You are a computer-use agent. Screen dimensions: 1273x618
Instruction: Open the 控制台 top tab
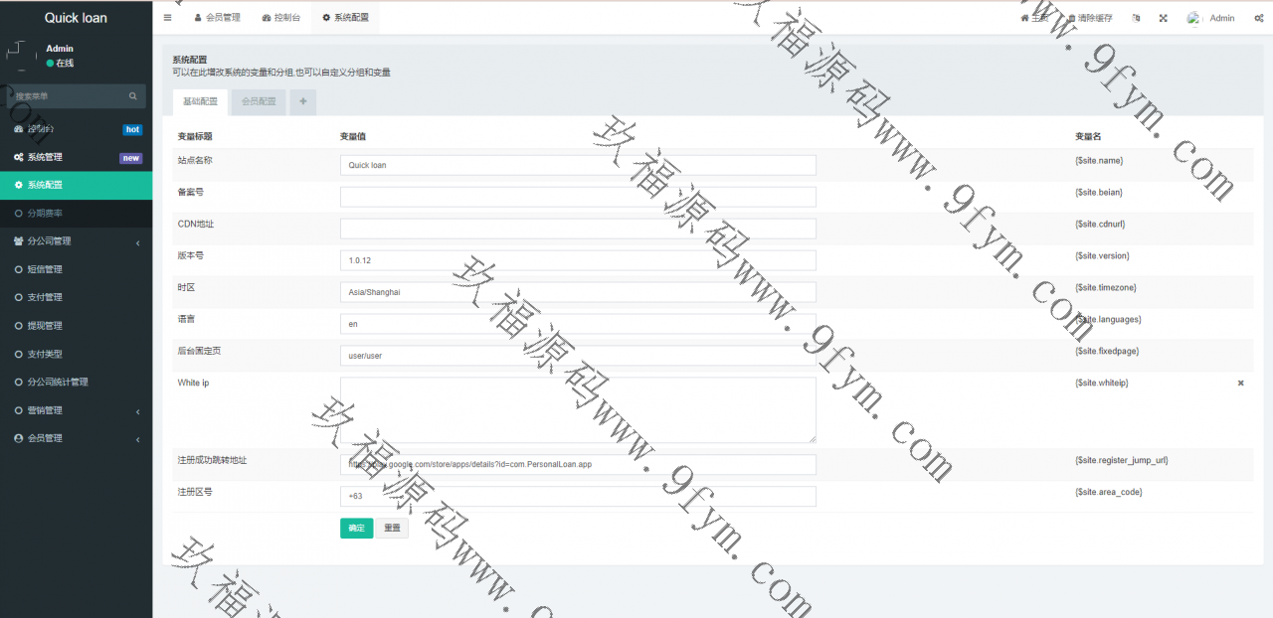pyautogui.click(x=279, y=18)
